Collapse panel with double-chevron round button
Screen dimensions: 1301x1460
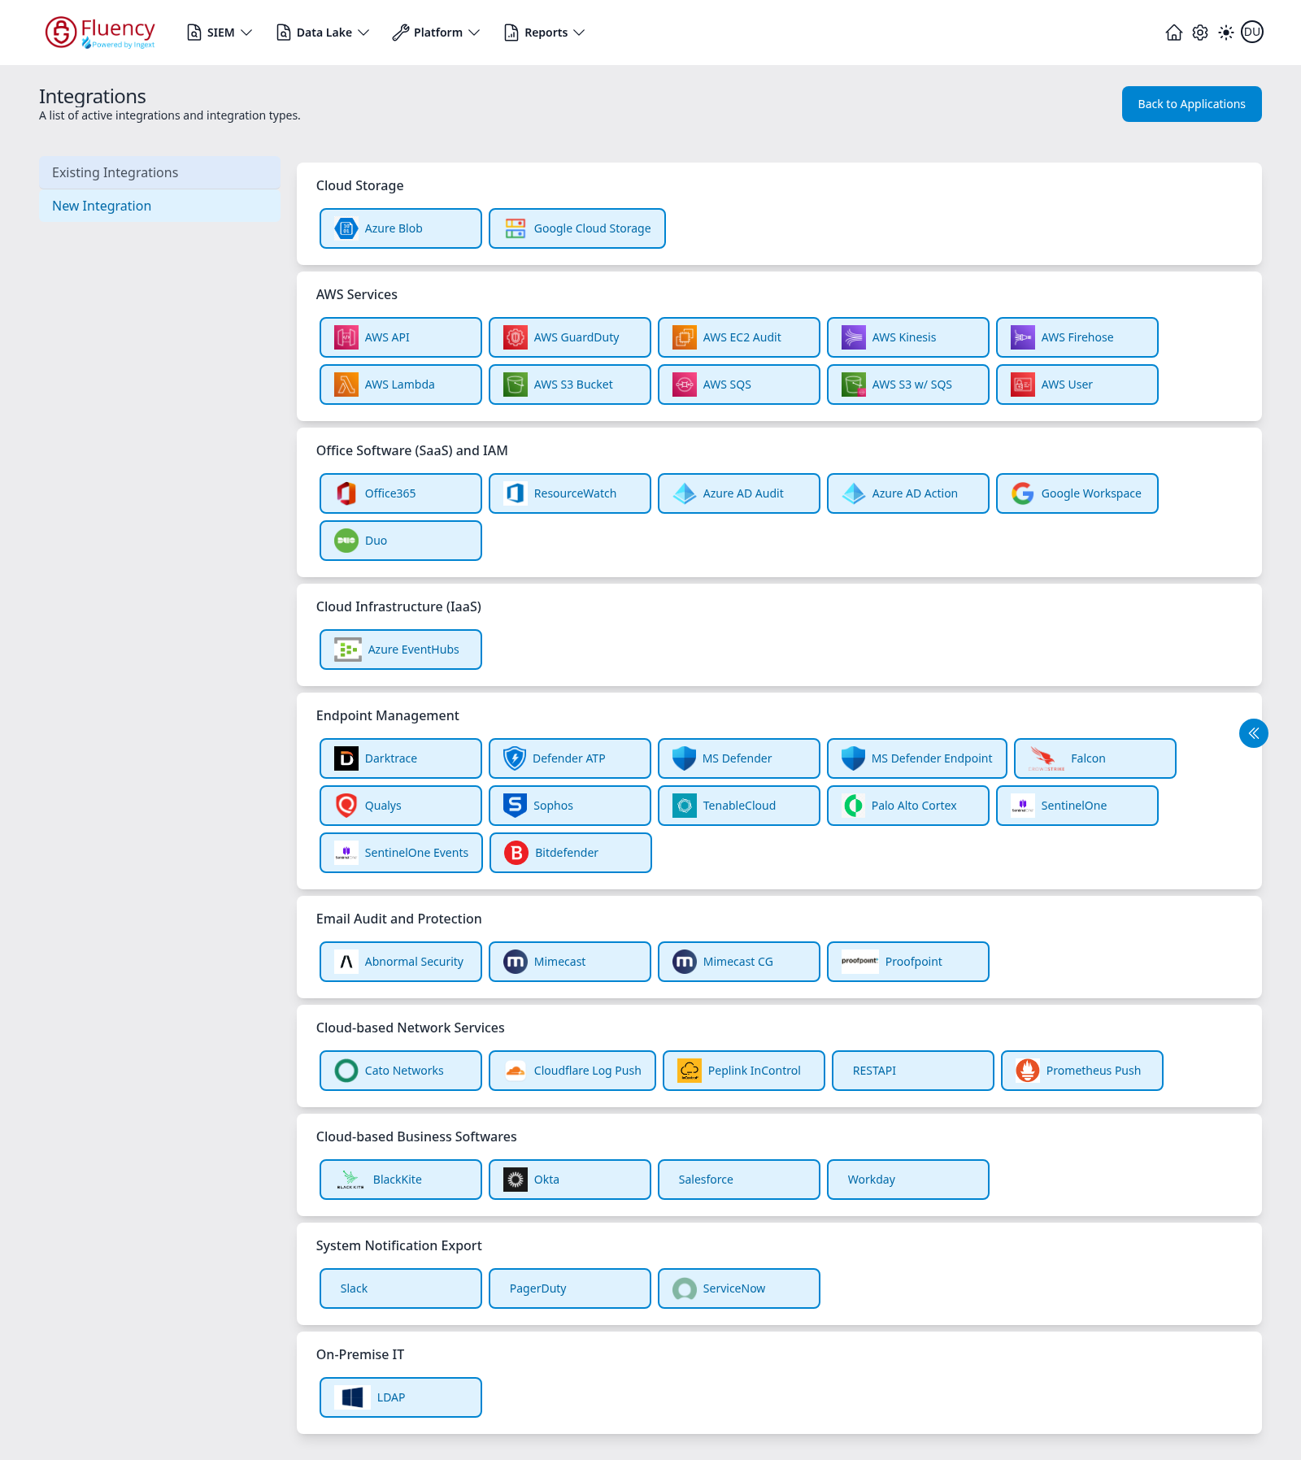pyautogui.click(x=1253, y=733)
